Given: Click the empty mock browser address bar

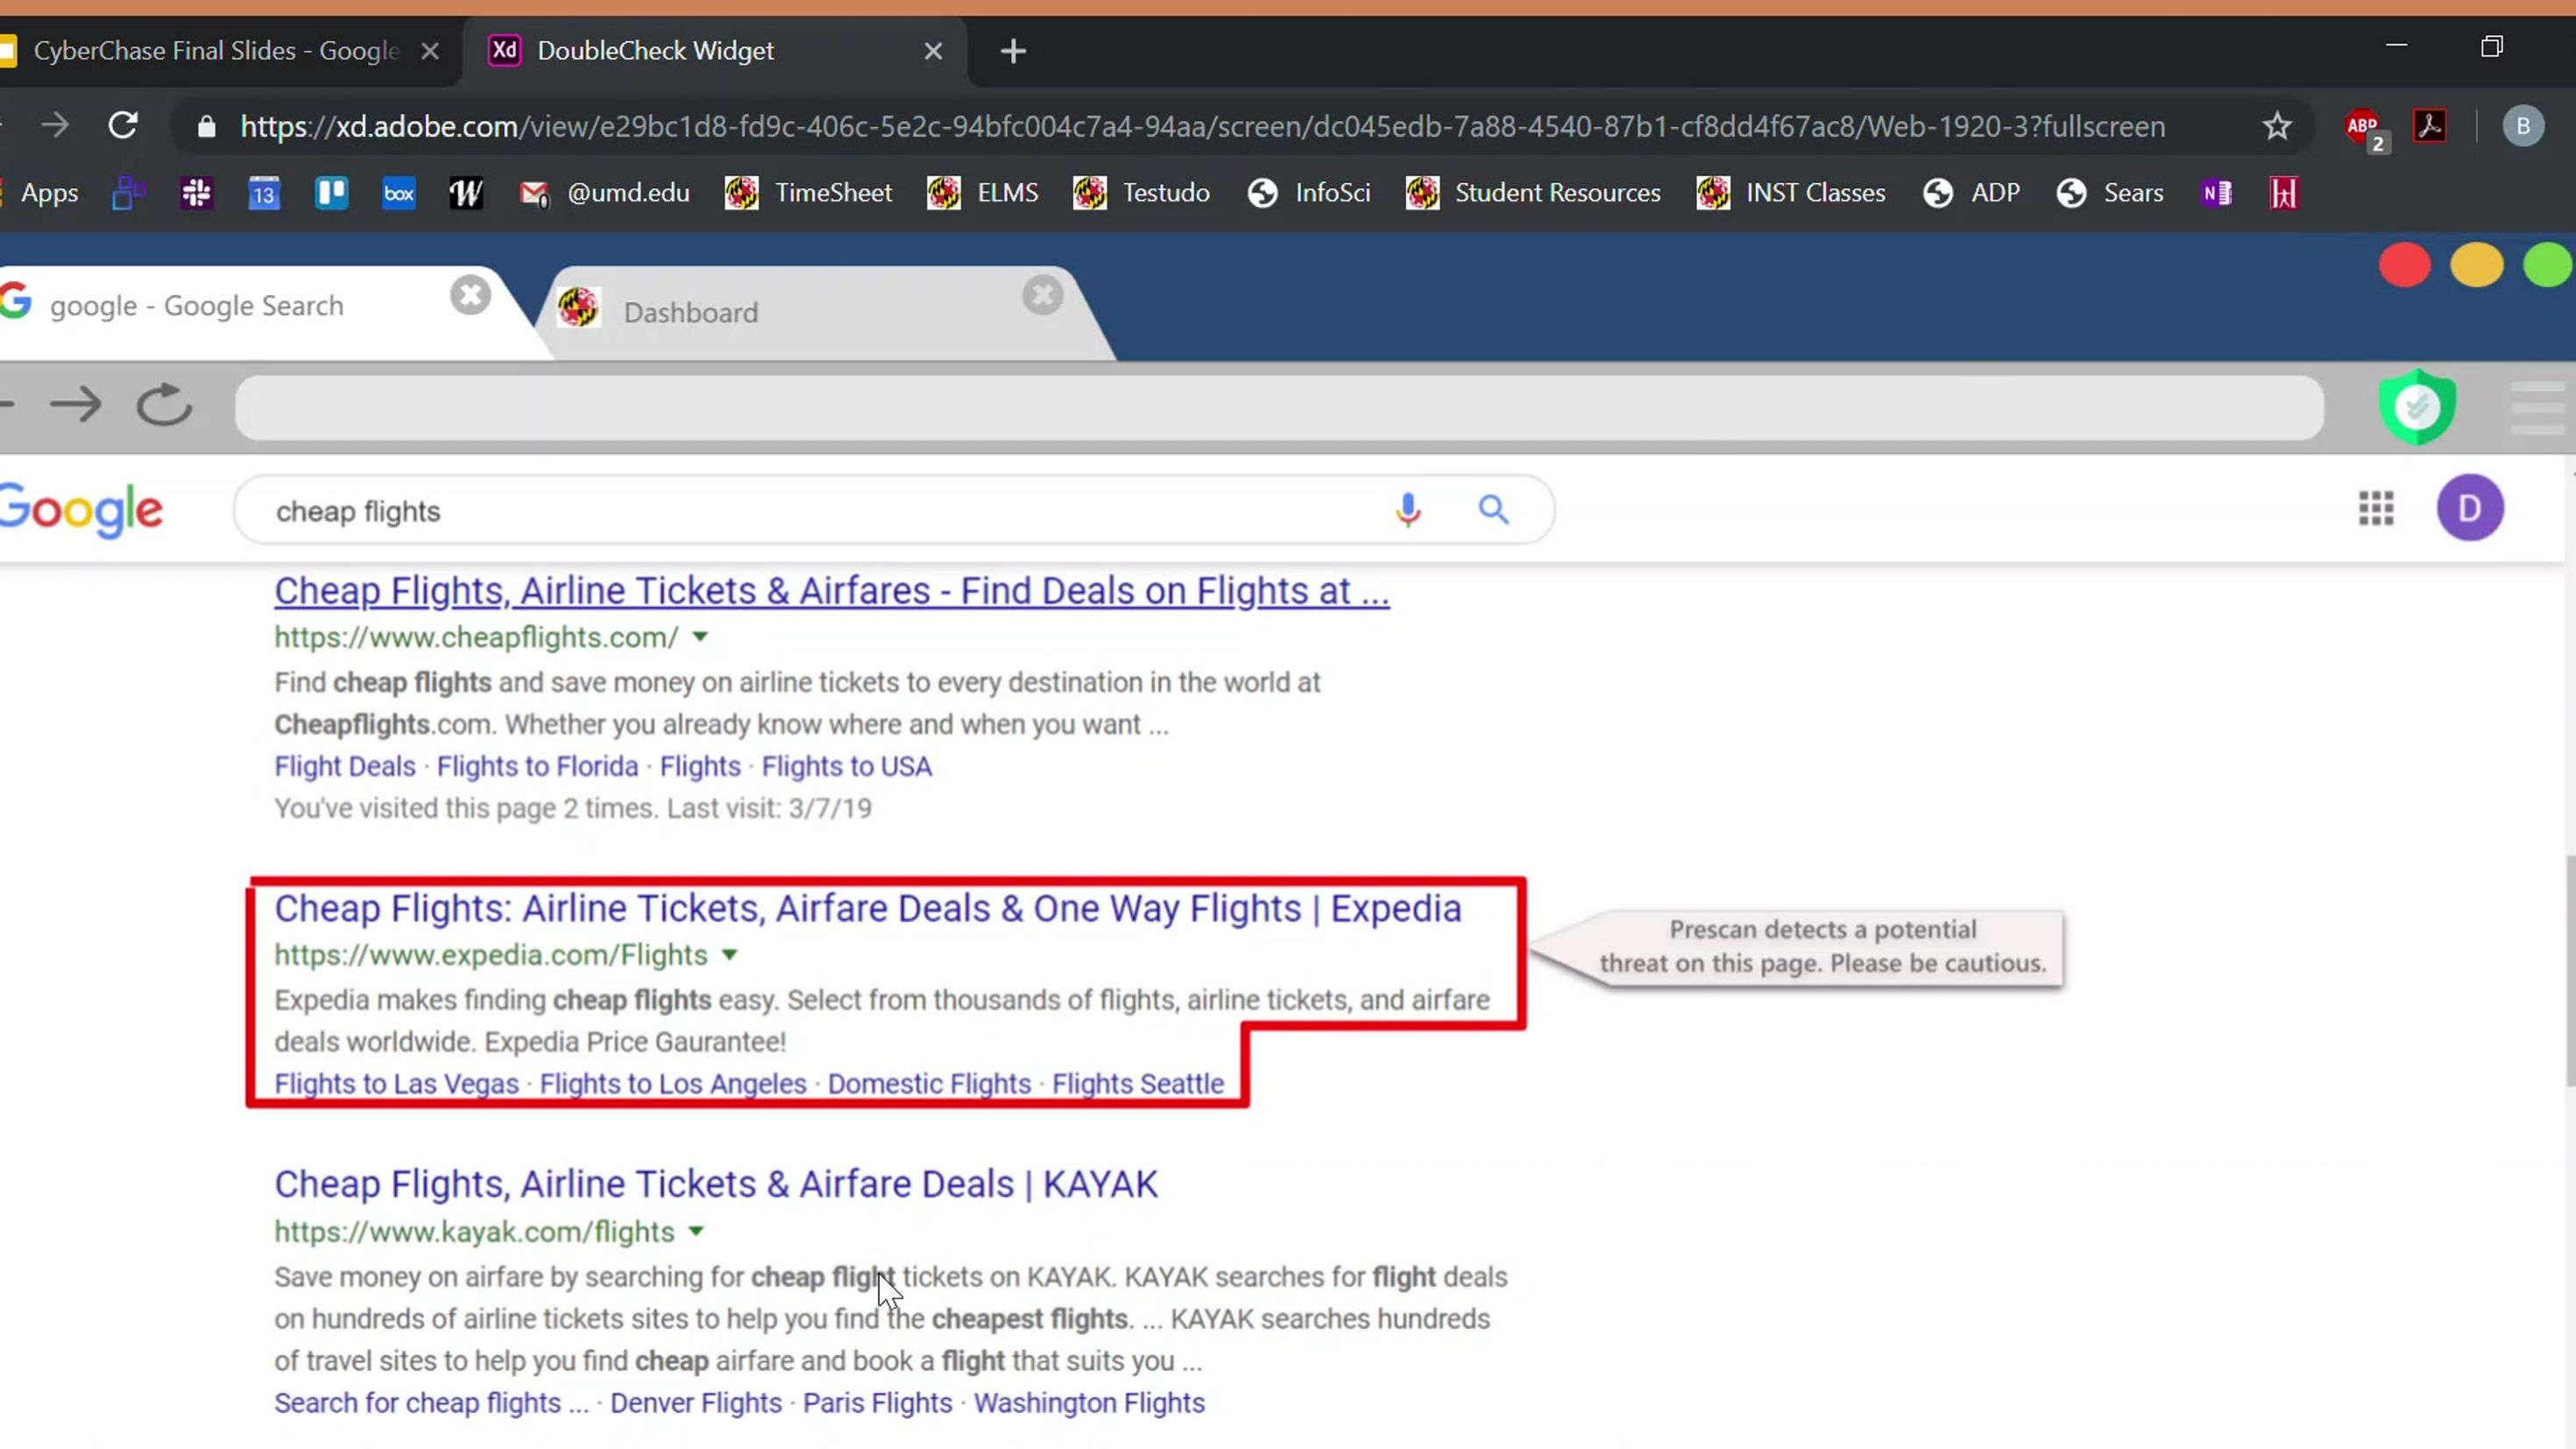Looking at the screenshot, I should [1279, 408].
